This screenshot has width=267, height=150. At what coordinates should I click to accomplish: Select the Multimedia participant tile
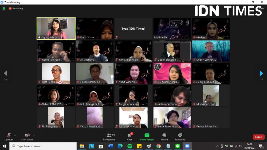click(172, 29)
